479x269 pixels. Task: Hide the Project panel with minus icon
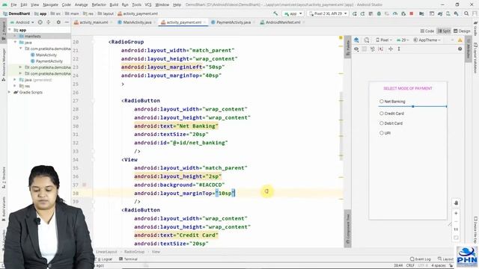click(67, 22)
